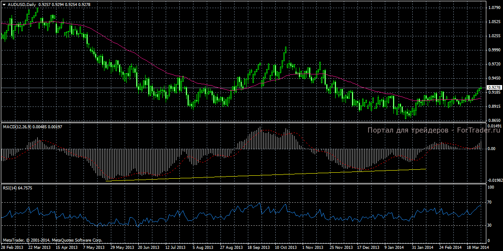Click the RSI 30 level label

tap(490, 224)
